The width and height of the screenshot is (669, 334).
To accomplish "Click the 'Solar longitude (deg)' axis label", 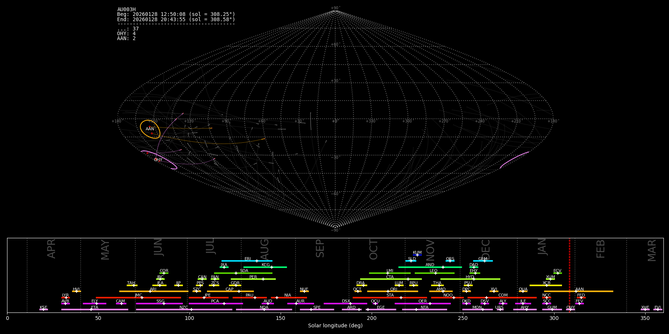I will [x=335, y=326].
